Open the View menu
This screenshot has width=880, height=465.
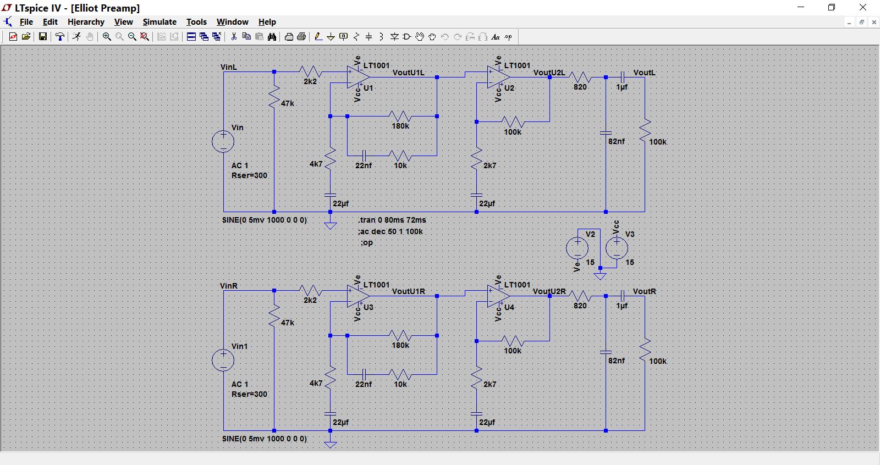(x=123, y=22)
